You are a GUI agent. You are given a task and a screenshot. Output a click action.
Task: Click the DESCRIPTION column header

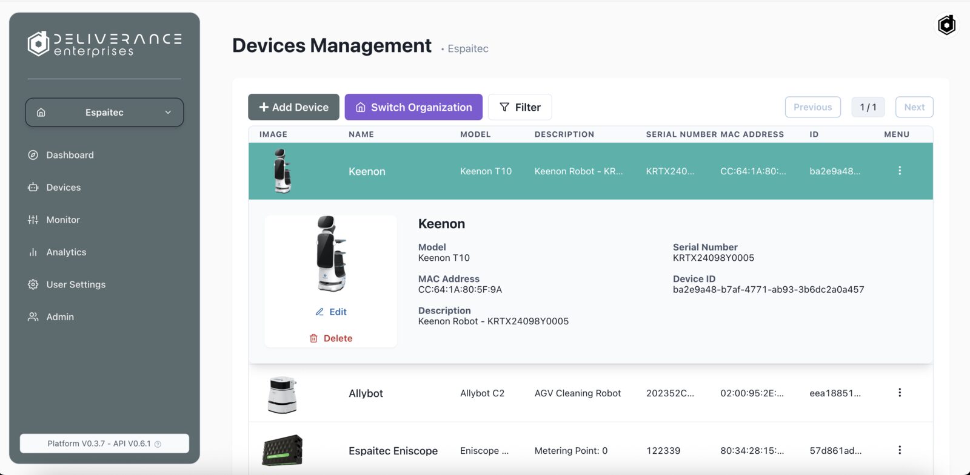coord(564,134)
